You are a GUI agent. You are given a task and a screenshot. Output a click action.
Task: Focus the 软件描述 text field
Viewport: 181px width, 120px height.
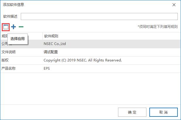point(99,16)
